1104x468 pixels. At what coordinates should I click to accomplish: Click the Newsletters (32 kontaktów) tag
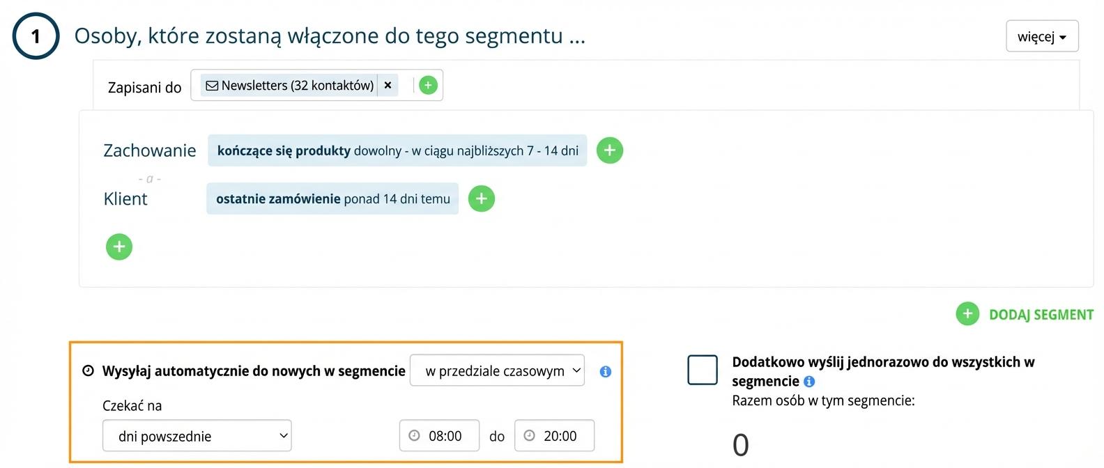pyautogui.click(x=290, y=86)
